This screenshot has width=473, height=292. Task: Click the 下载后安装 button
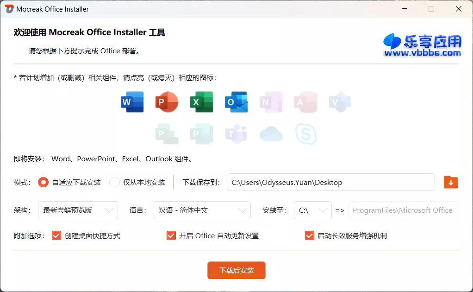point(236,270)
